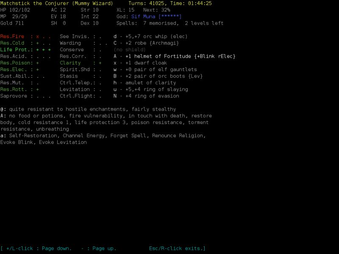Click the 'Conserve' label

72,50
